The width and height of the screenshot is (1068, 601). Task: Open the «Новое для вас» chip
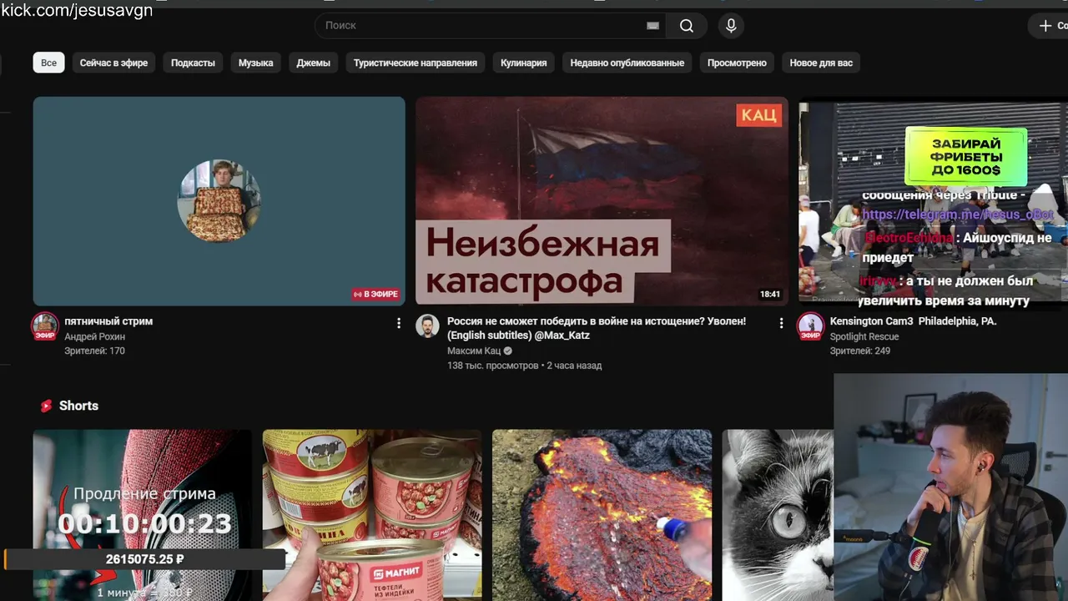click(822, 63)
